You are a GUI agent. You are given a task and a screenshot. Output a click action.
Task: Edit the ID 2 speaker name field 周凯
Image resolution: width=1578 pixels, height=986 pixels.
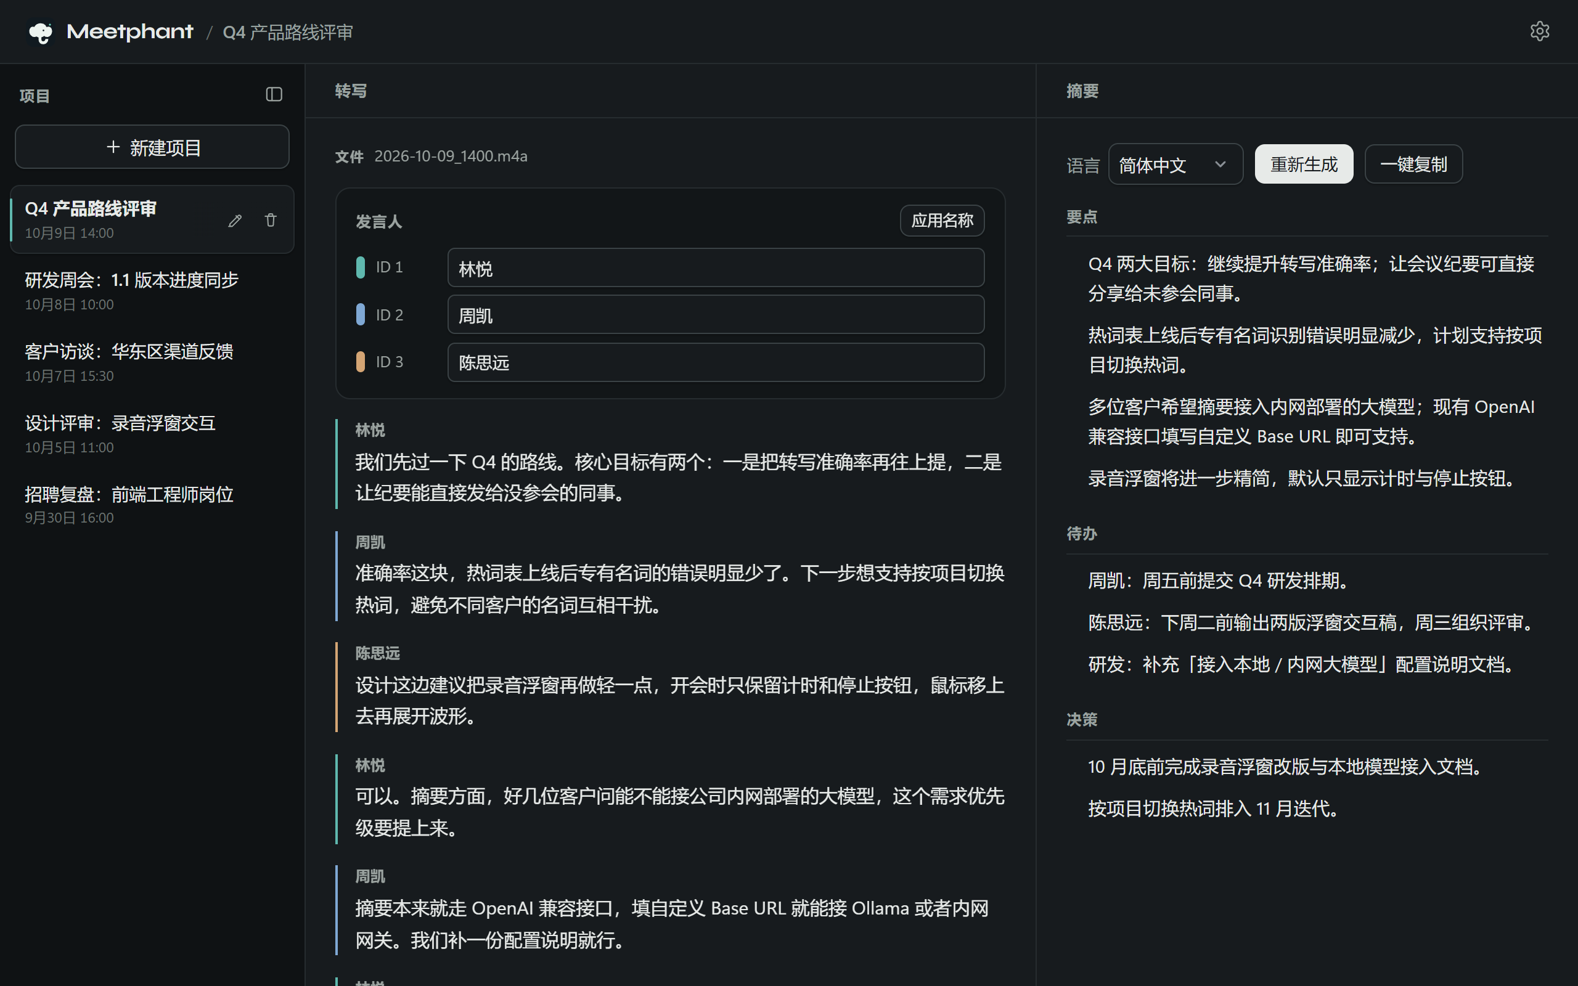coord(715,314)
